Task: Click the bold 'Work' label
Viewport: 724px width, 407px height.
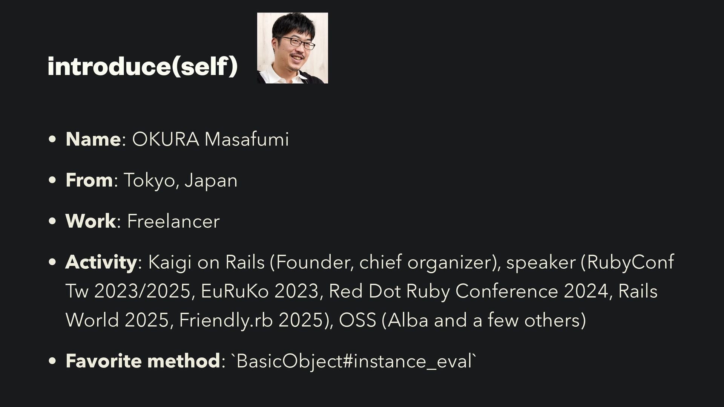Action: pos(90,221)
